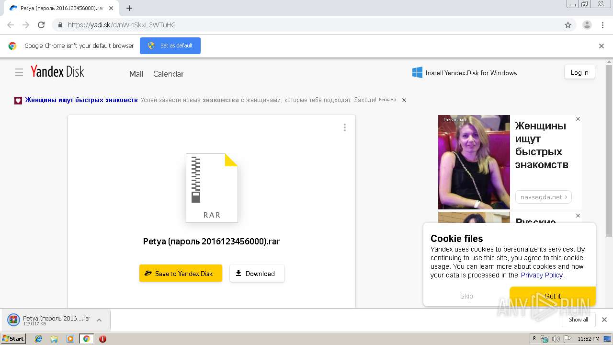Save the file to Yandex.Disk

pyautogui.click(x=181, y=273)
